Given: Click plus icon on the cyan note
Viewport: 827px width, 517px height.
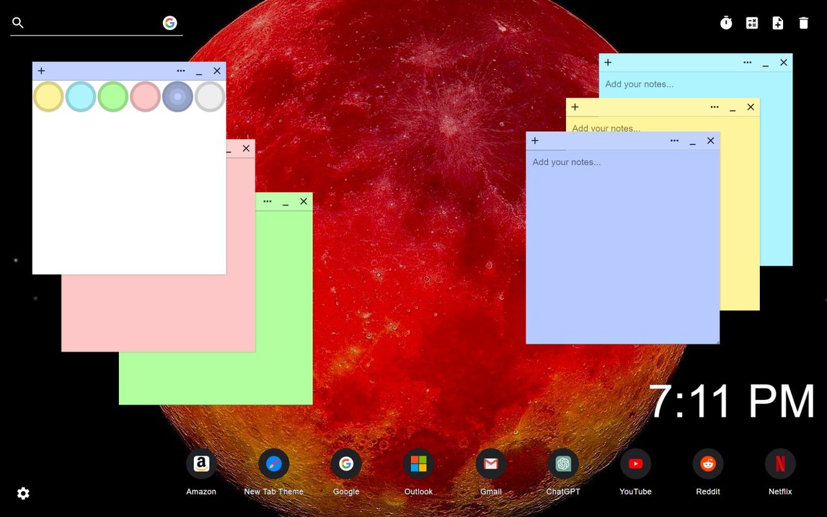Looking at the screenshot, I should (x=608, y=63).
